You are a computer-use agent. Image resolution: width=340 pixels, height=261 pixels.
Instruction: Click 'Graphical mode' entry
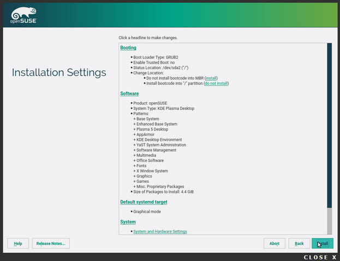point(147,212)
